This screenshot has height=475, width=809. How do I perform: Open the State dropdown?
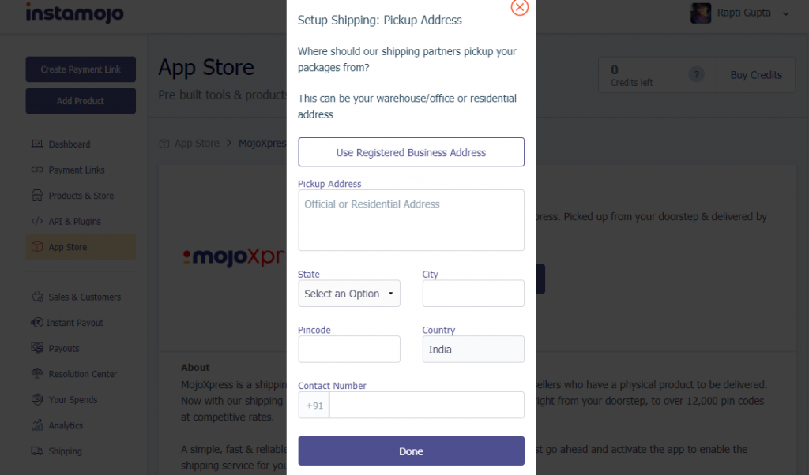point(349,294)
